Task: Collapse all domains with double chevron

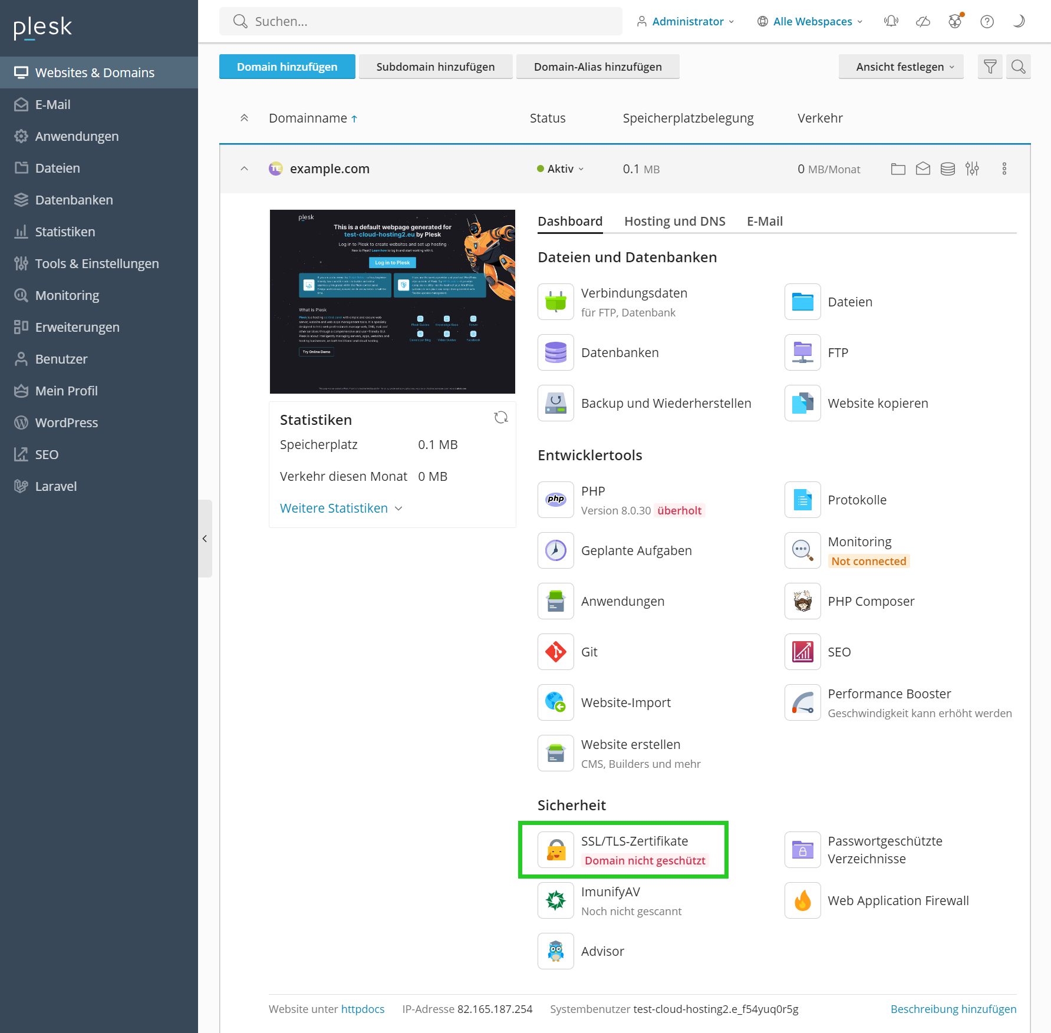Action: [x=244, y=118]
